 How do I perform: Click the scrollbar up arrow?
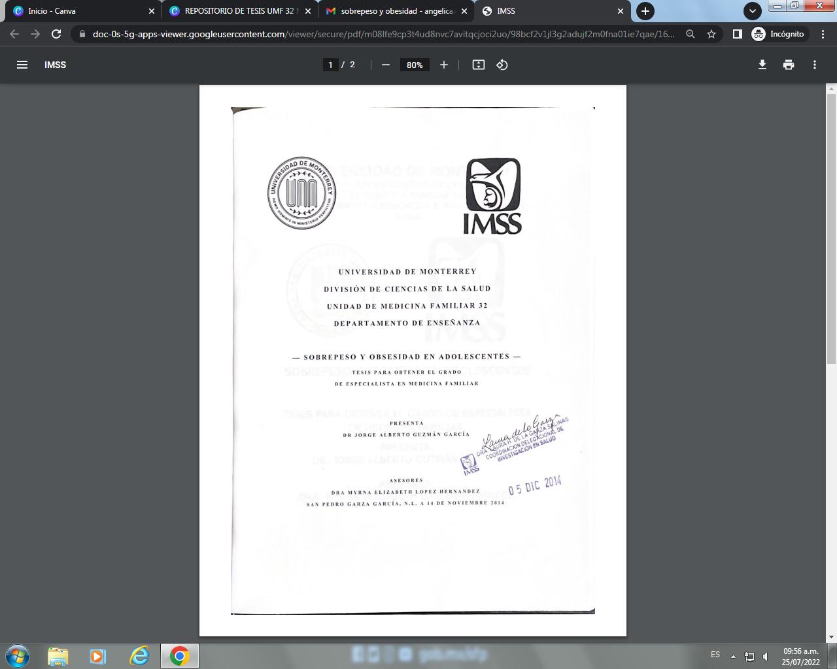(832, 89)
